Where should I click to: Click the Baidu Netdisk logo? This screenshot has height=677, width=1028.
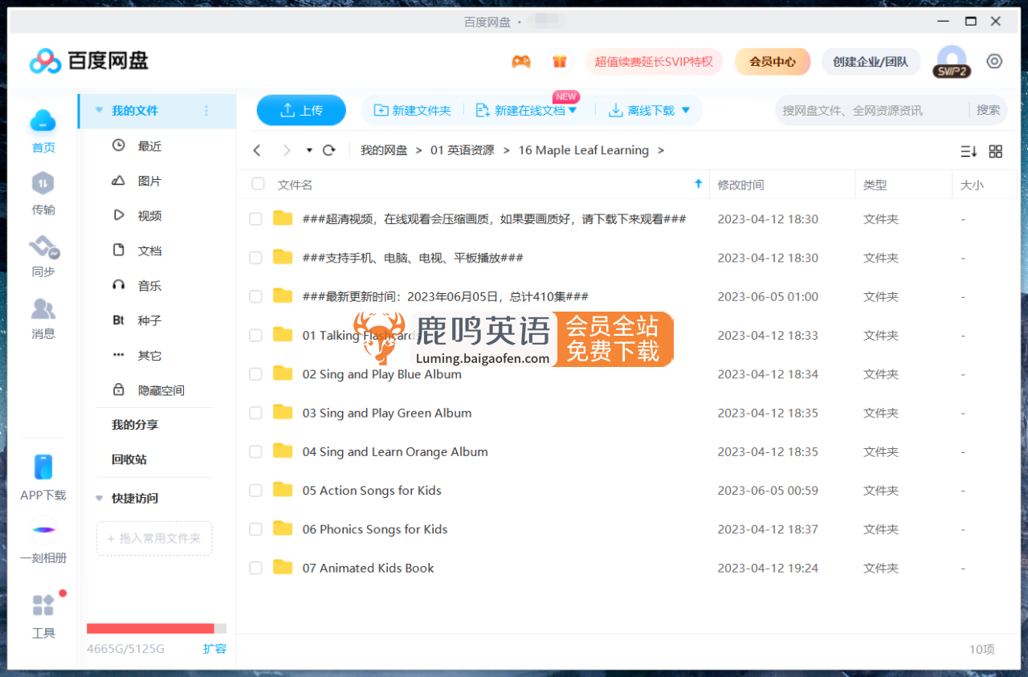tap(89, 61)
